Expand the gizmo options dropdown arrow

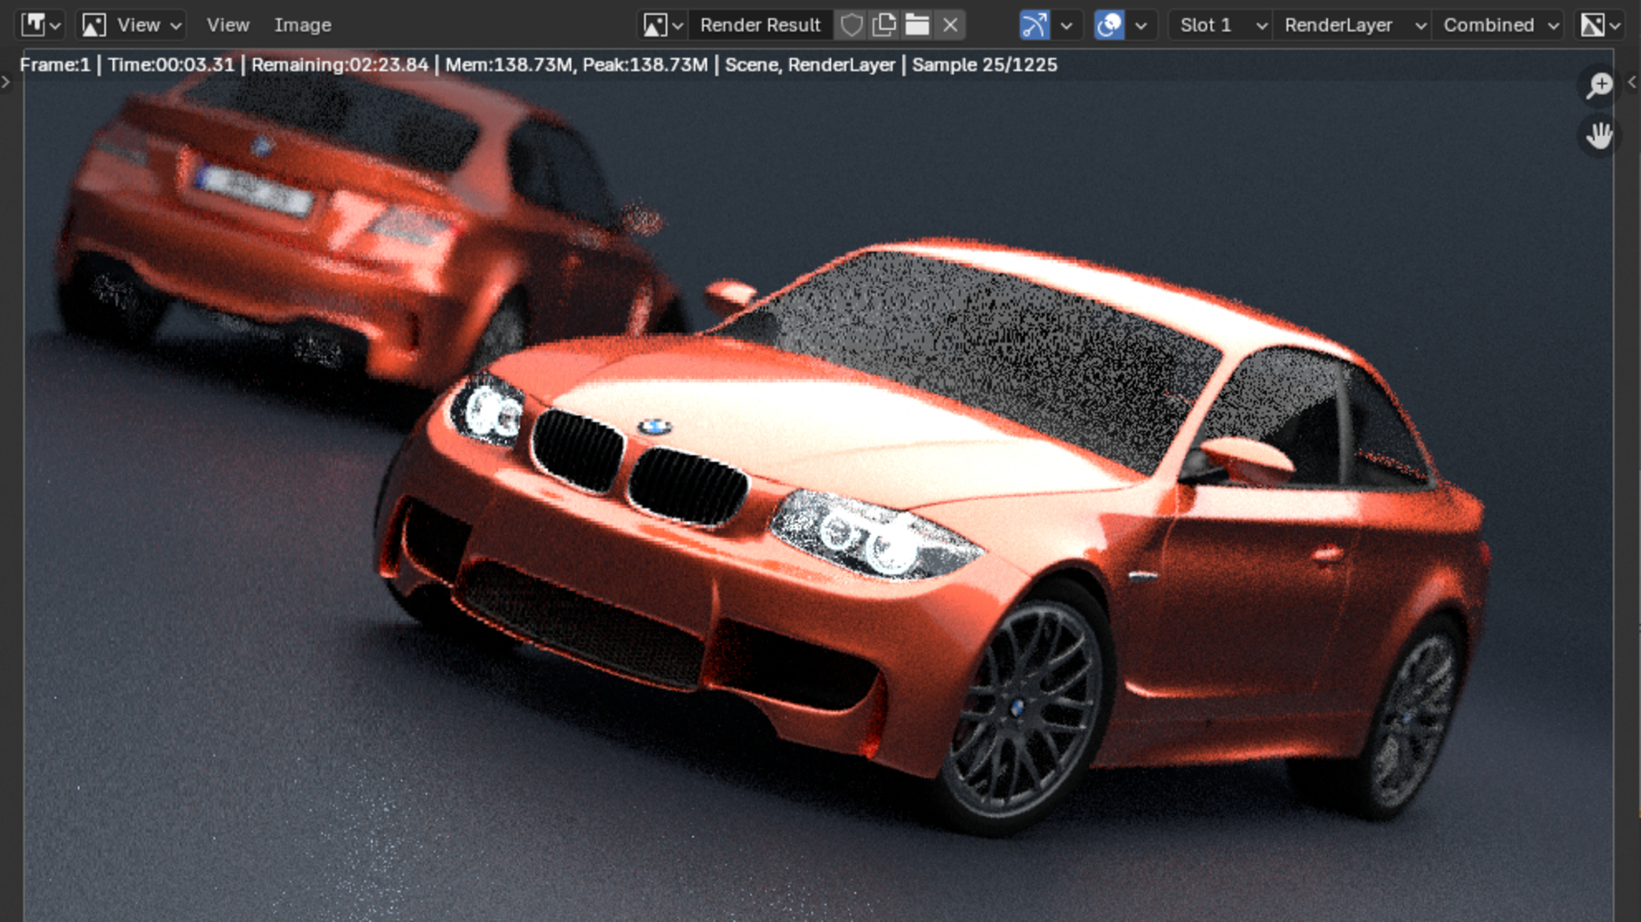click(x=1067, y=26)
